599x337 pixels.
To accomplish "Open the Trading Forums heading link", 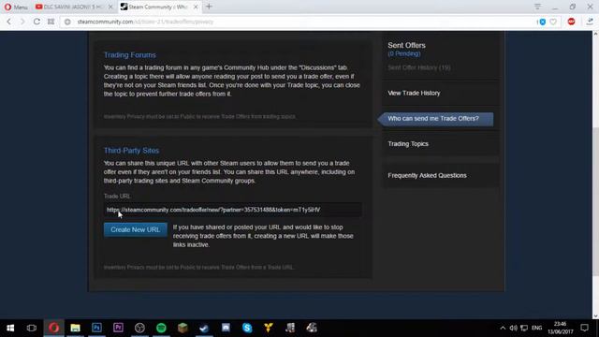I will click(130, 55).
